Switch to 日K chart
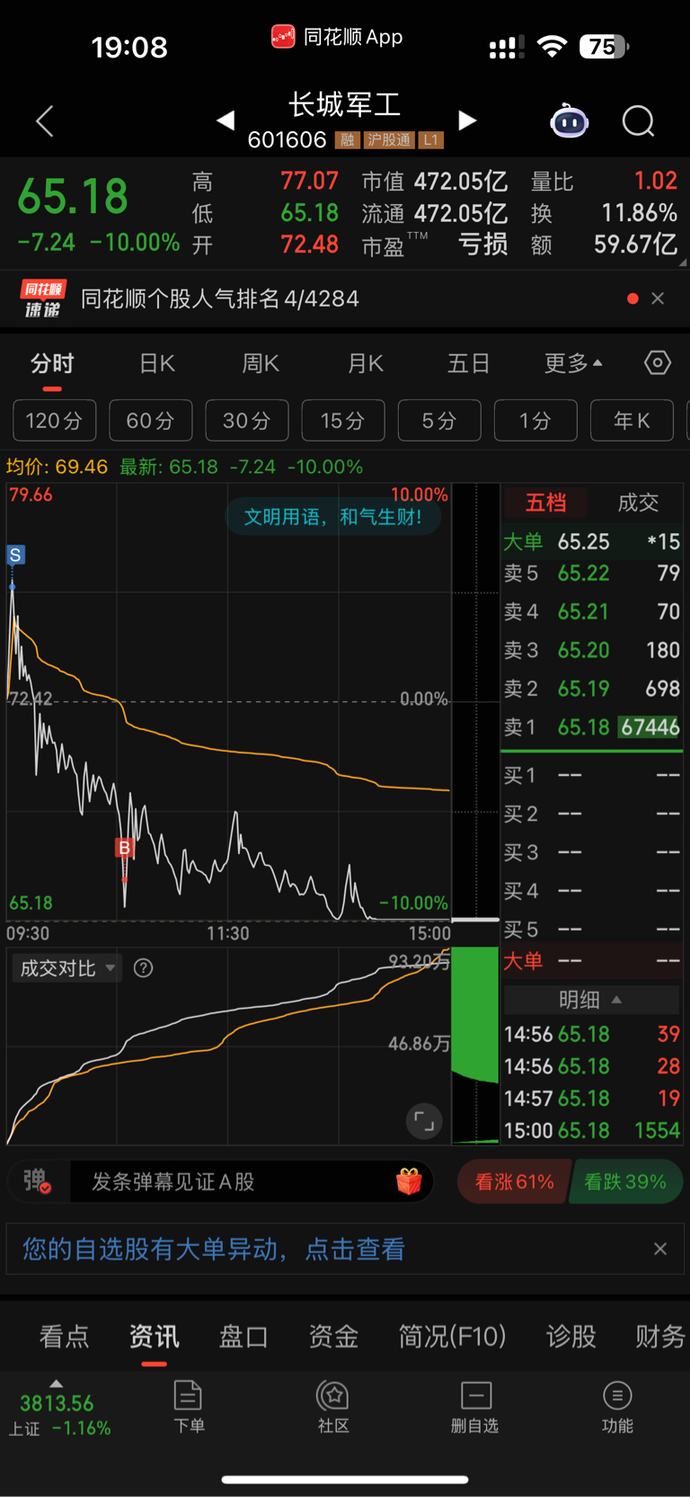690x1497 pixels. tap(157, 363)
